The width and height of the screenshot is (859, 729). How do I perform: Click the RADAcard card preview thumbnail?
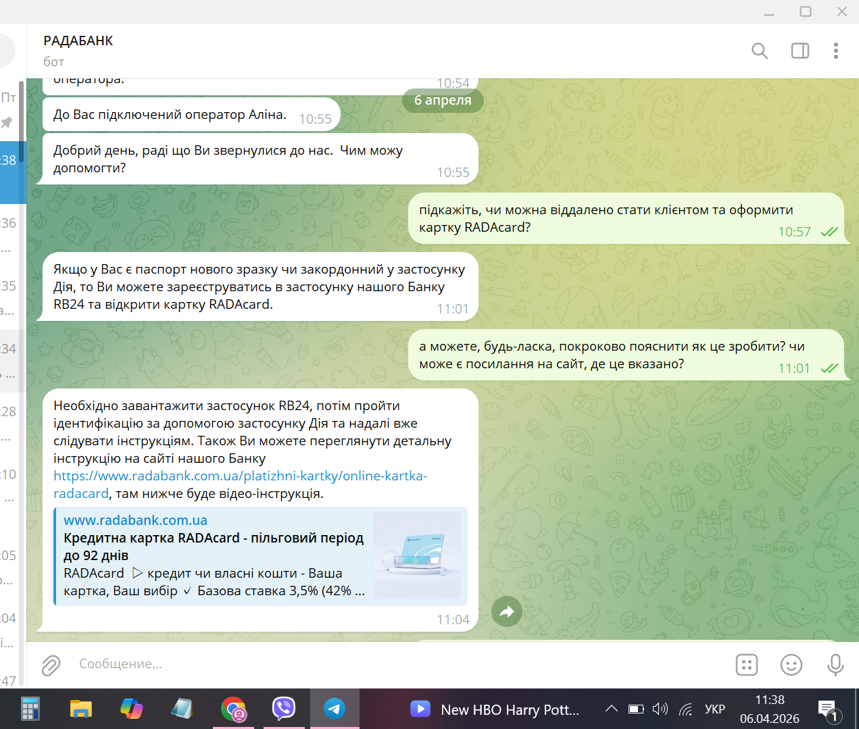pyautogui.click(x=417, y=555)
